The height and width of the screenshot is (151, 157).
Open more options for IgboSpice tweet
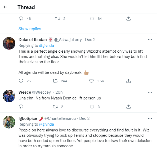coord(150,118)
